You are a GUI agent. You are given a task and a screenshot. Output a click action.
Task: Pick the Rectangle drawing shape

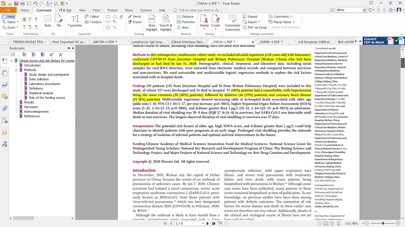108,16
